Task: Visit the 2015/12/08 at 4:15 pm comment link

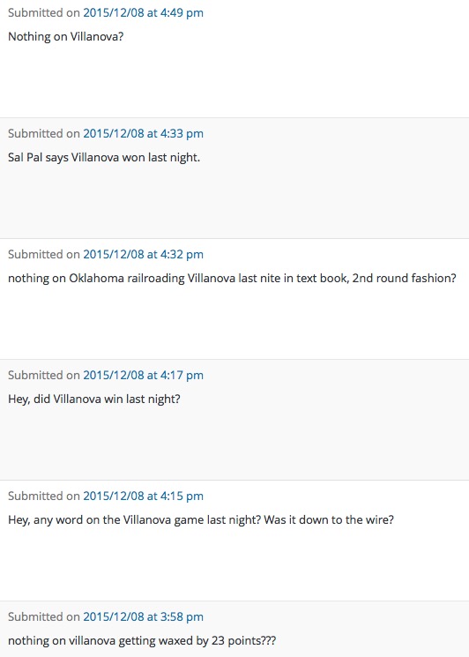Action: coord(143,496)
